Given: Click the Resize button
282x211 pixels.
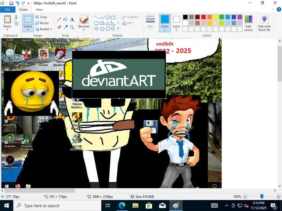Looking at the screenshot, I should pyautogui.click(x=42, y=23).
